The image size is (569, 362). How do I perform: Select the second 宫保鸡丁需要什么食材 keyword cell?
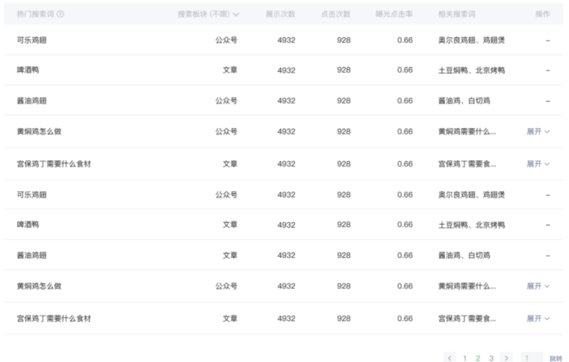(x=54, y=319)
